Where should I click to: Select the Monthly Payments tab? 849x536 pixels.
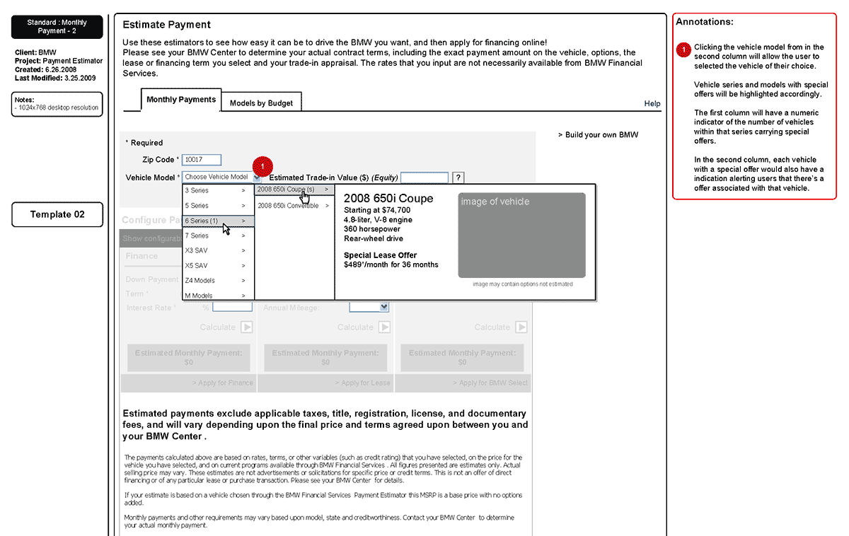click(x=181, y=100)
